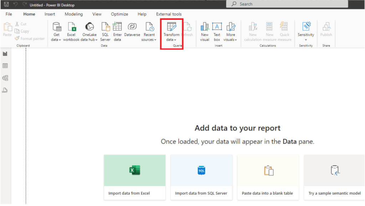Image resolution: width=365 pixels, height=206 pixels.
Task: Open Model view from left sidebar
Action: click(5, 78)
